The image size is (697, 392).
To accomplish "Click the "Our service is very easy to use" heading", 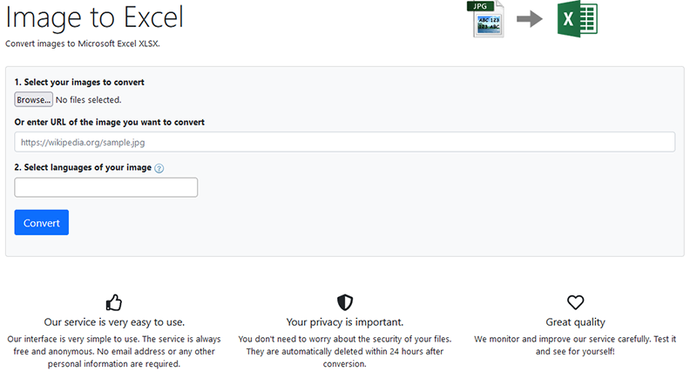I will 114,321.
